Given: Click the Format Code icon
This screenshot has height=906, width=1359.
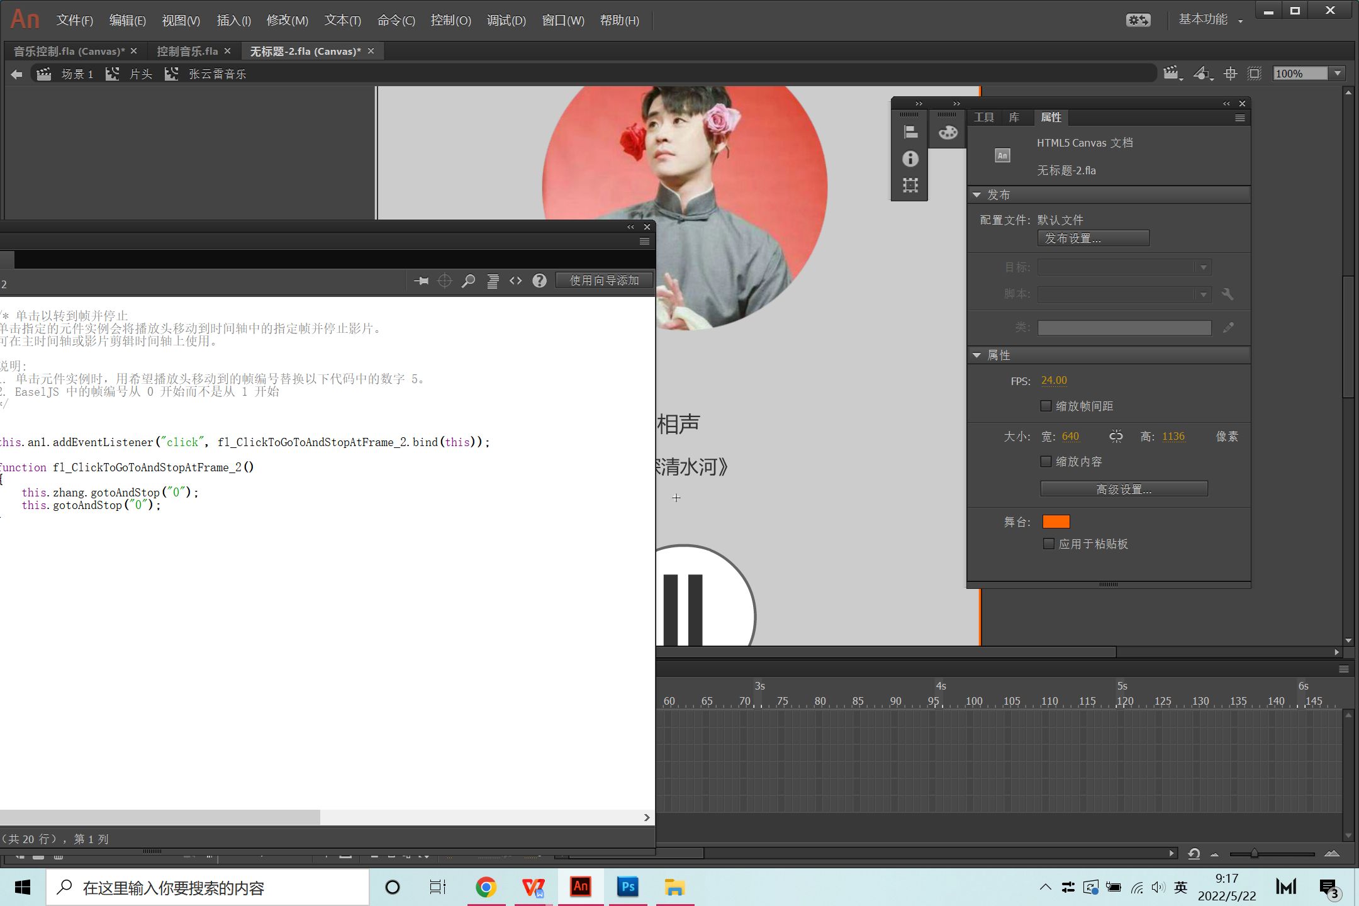Looking at the screenshot, I should [x=493, y=281].
